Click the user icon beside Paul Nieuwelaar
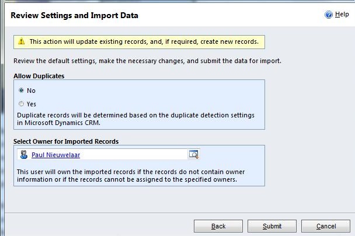 pos(23,155)
